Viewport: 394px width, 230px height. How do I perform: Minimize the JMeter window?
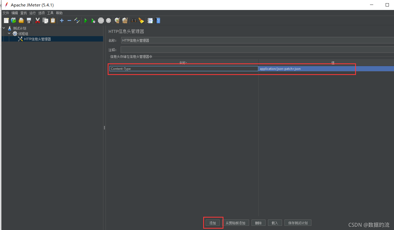pos(372,5)
